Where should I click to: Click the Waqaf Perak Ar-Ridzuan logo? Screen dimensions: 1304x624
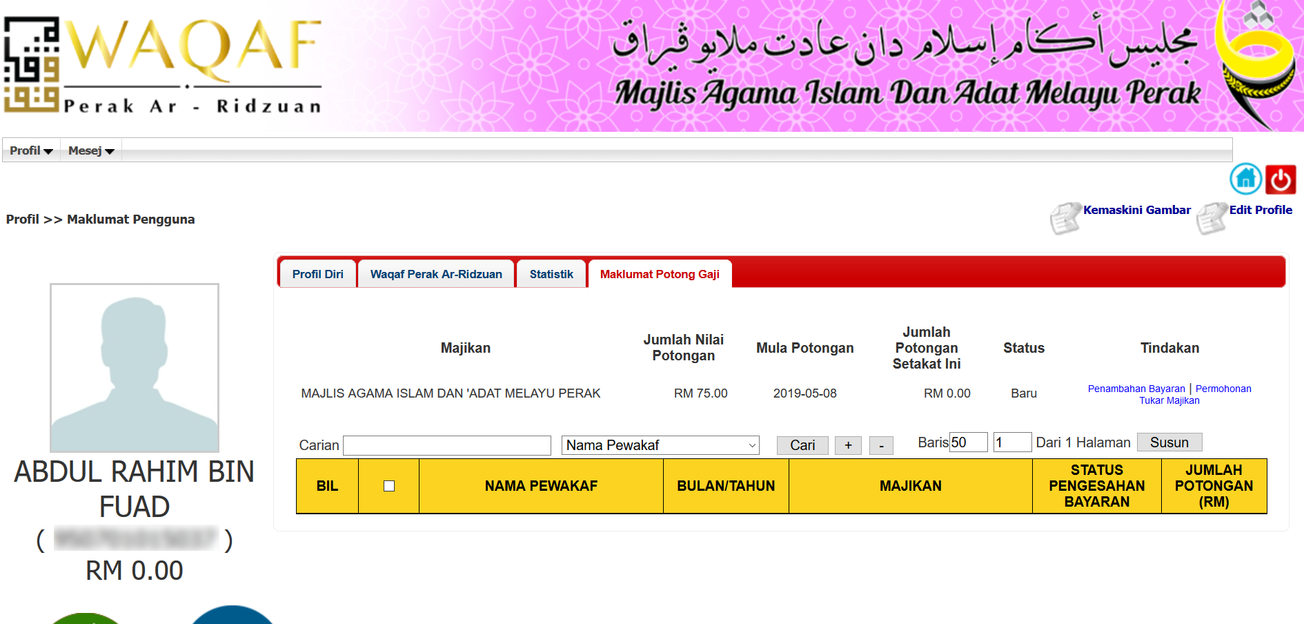163,66
